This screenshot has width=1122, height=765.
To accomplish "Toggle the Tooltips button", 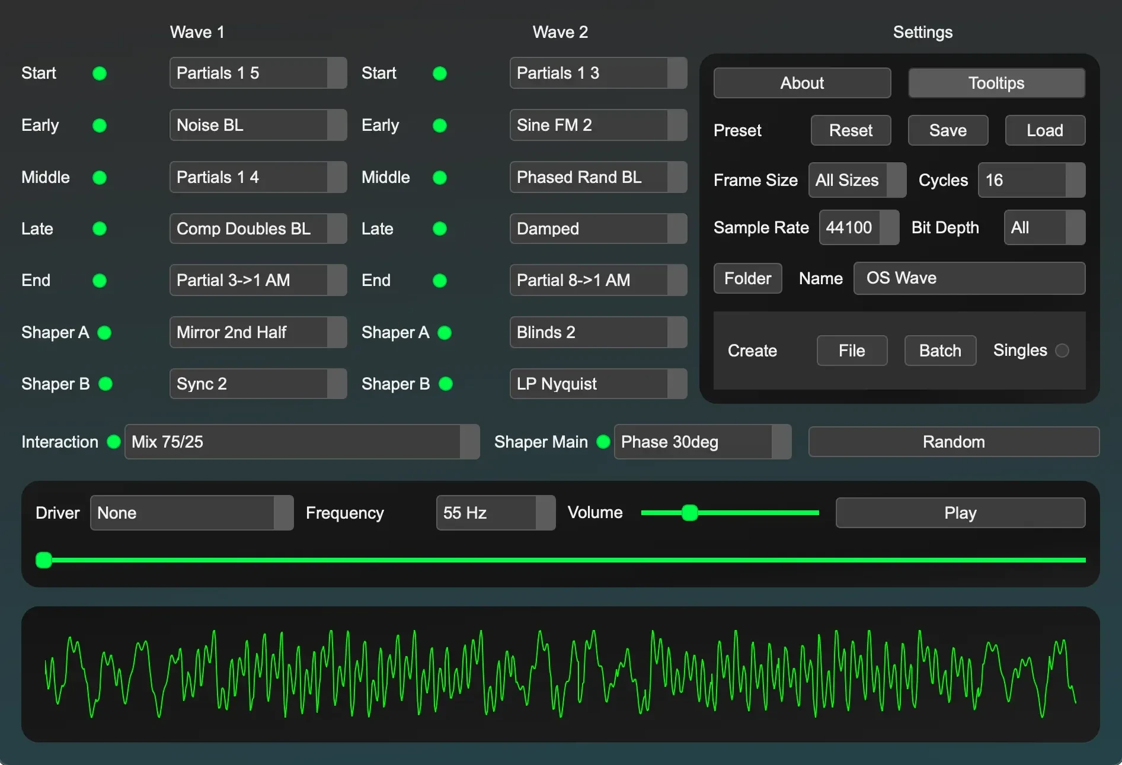I will pos(996,83).
